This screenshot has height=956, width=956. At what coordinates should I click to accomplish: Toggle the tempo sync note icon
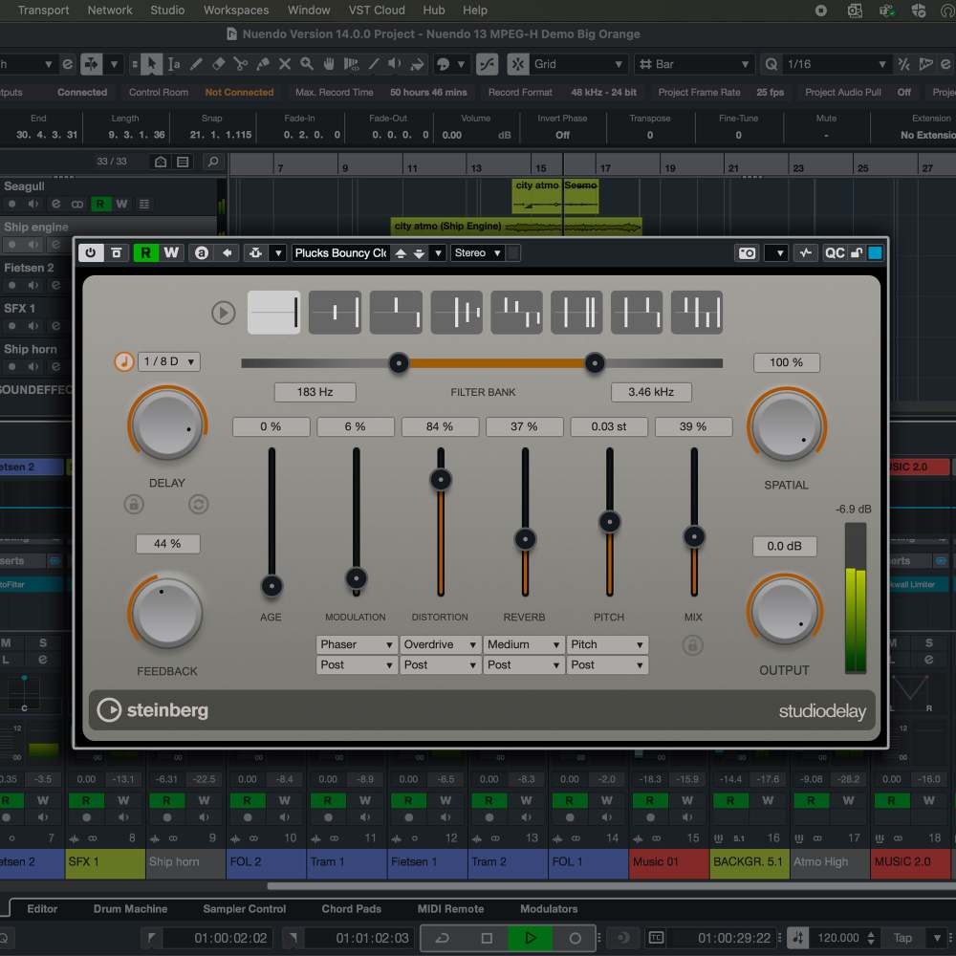[x=123, y=361]
